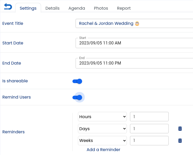Click the blue back arrow icon

click(8, 7)
